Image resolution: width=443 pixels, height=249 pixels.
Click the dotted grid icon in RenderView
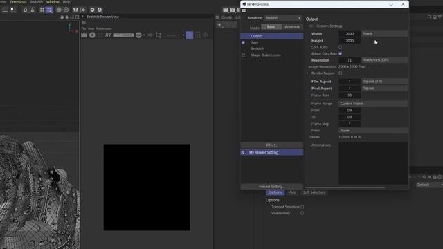tap(197, 35)
